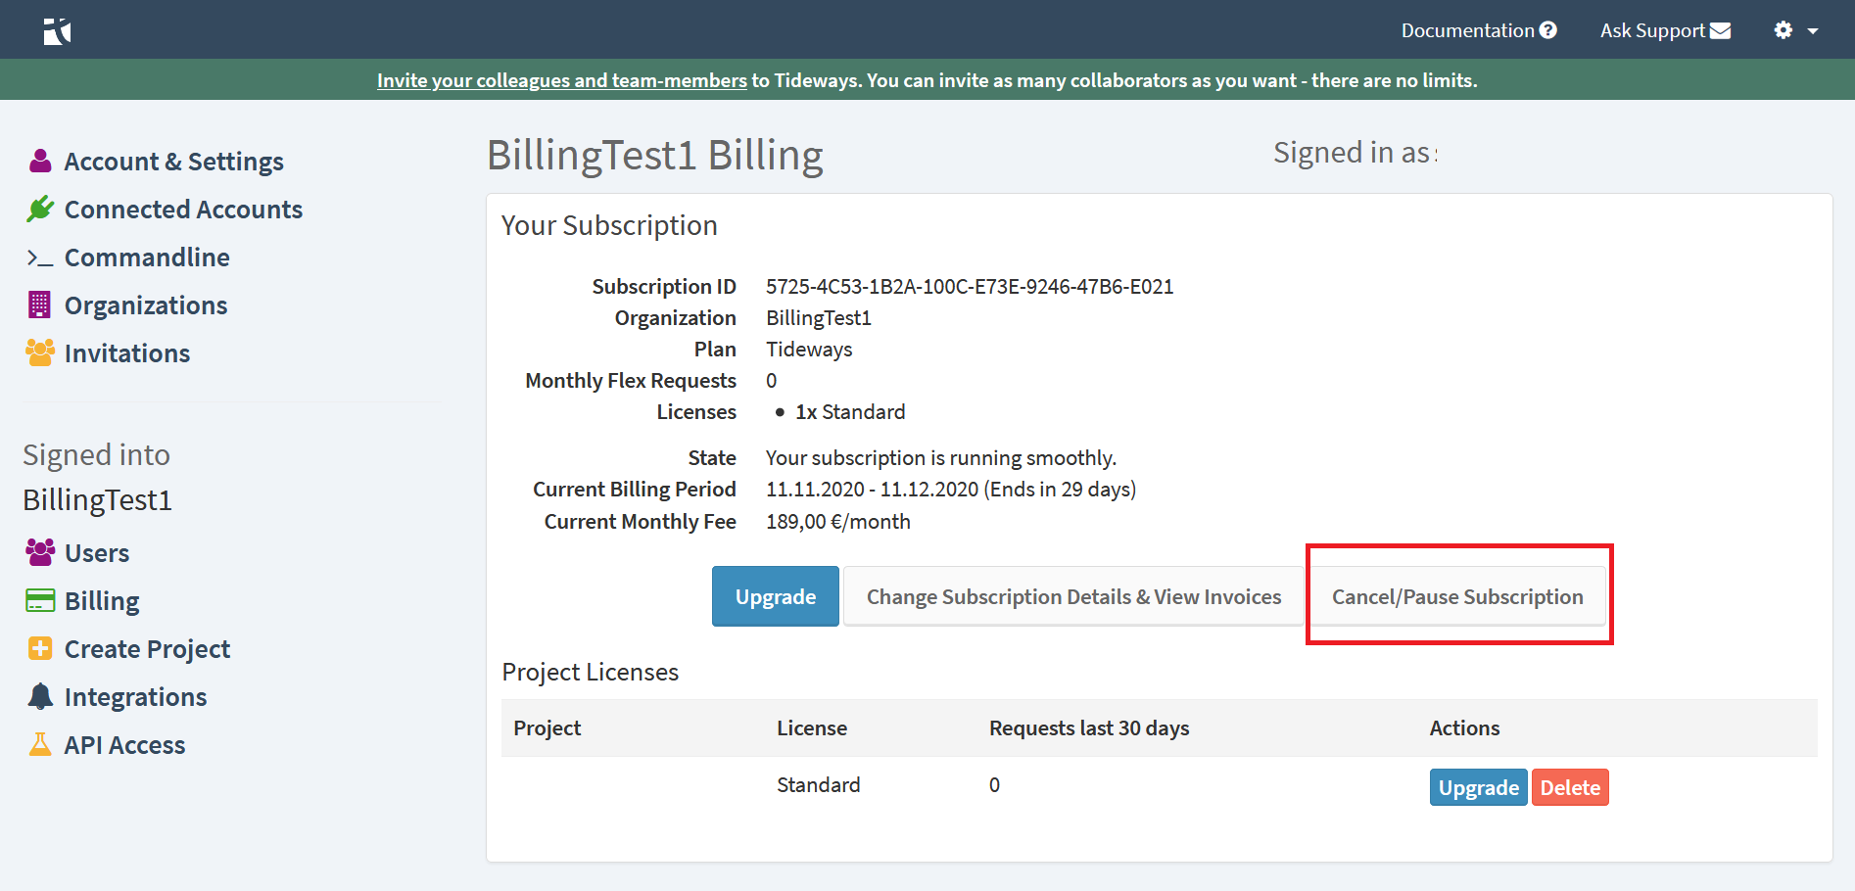Click the Connected Accounts plug icon
This screenshot has width=1855, height=891.
coord(40,209)
